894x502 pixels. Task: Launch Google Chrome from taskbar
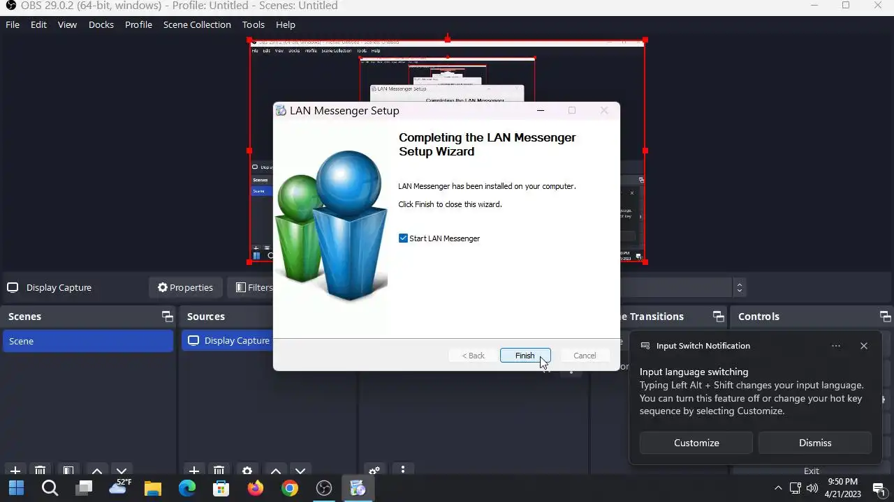290,488
